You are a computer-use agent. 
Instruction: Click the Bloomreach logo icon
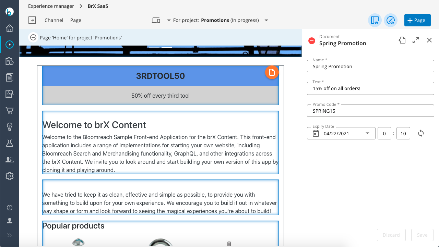point(10,12)
